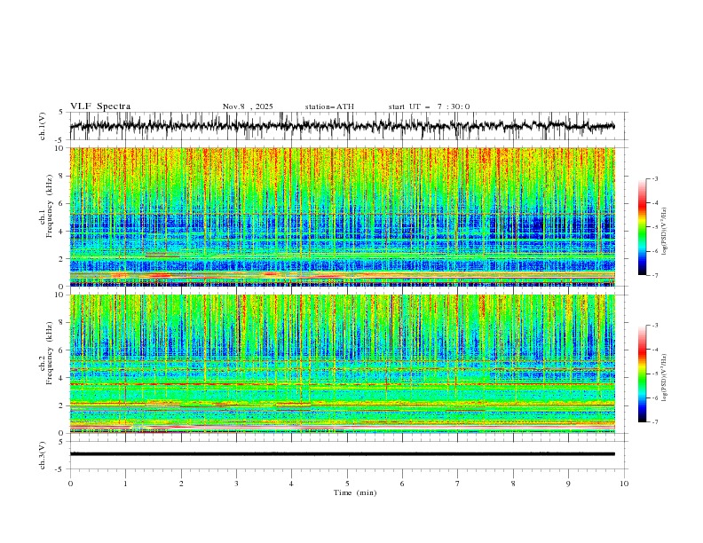Click the 'start UT = 7 :30: 0' text
This screenshot has width=703, height=543.
[429, 106]
